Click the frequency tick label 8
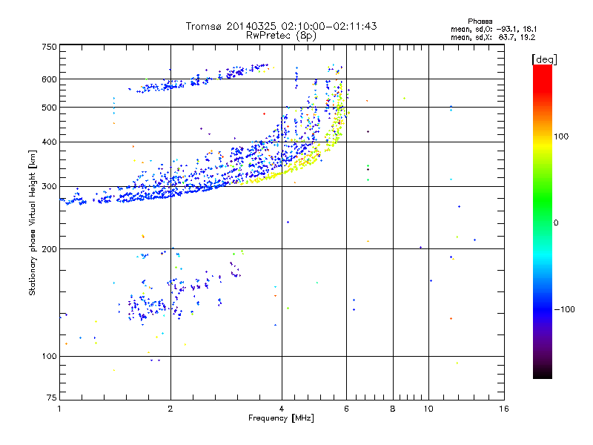This screenshot has width=593, height=445. click(393, 409)
